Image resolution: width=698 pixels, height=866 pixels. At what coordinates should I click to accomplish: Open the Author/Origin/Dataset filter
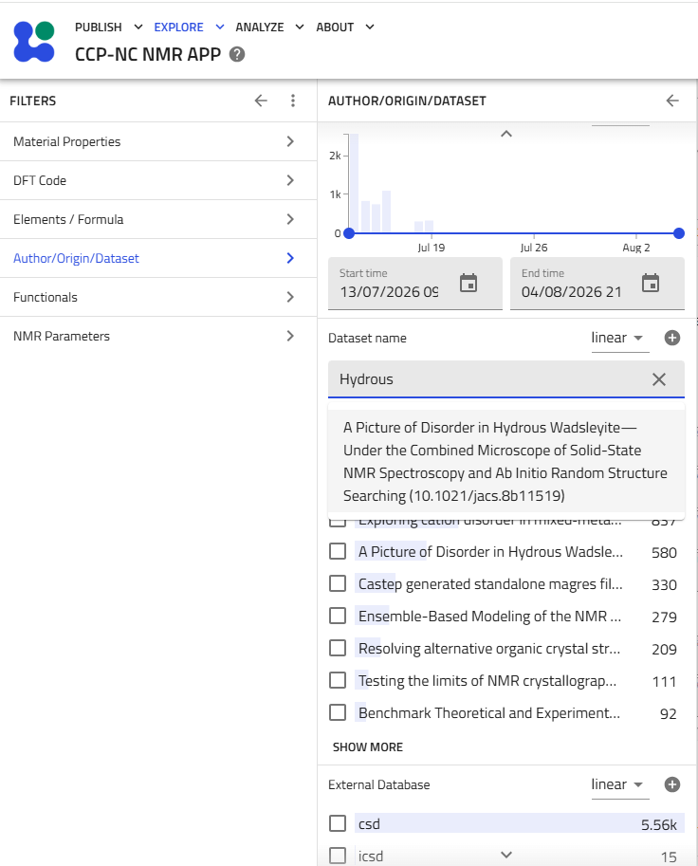[x=158, y=258]
